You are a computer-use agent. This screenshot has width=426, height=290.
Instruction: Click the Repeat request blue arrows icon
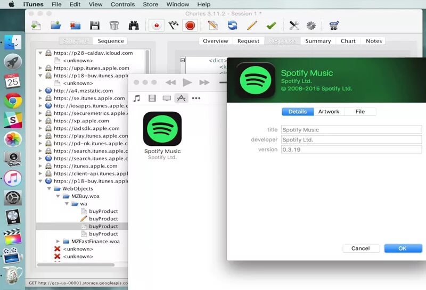(232, 26)
